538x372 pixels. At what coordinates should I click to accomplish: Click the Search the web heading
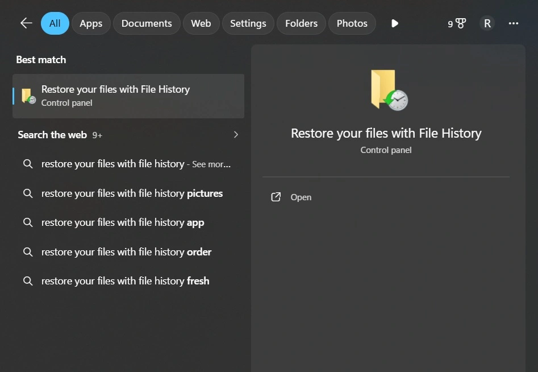point(52,135)
